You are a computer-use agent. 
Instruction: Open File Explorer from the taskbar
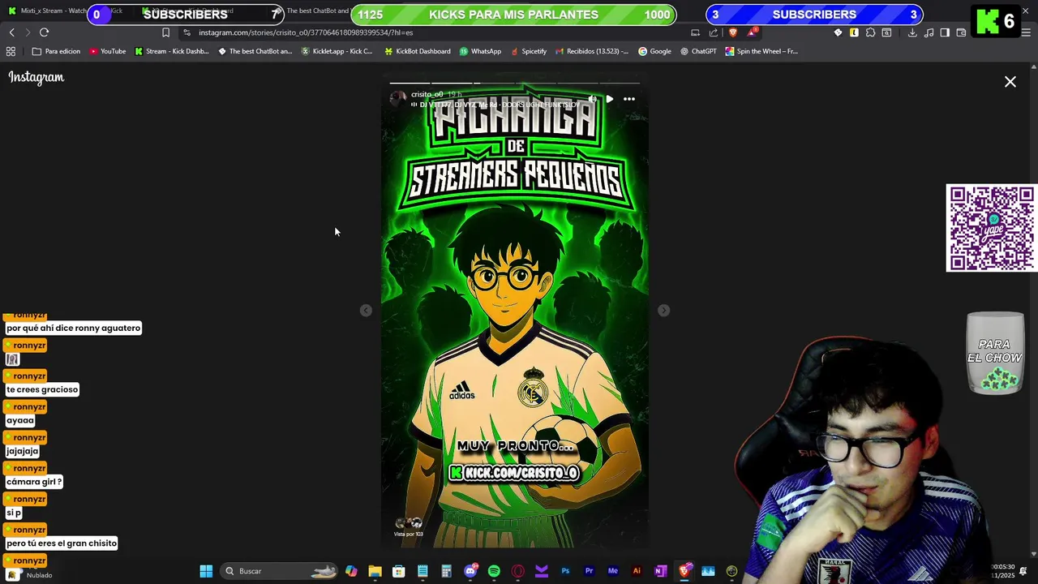pyautogui.click(x=375, y=571)
